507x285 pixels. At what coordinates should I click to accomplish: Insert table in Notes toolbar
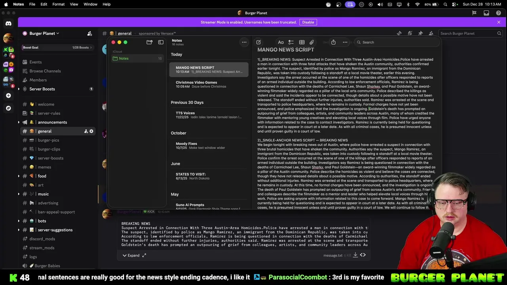(302, 42)
